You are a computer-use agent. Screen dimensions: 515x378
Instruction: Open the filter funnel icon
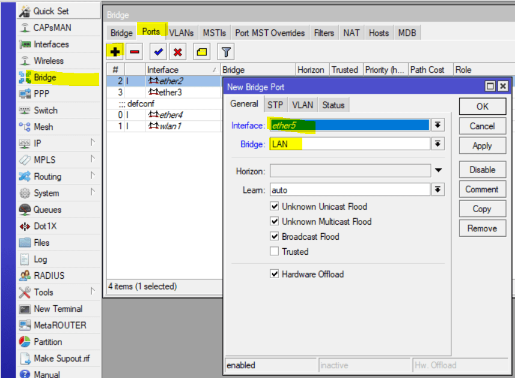pos(225,52)
